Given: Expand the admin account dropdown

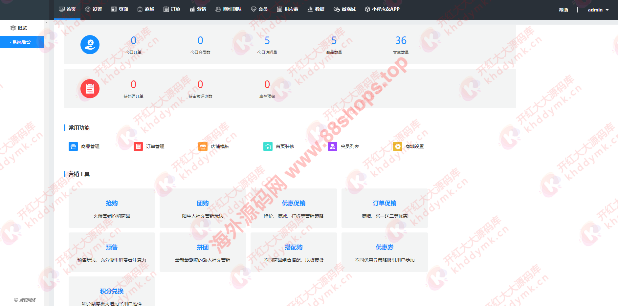Looking at the screenshot, I should (598, 10).
